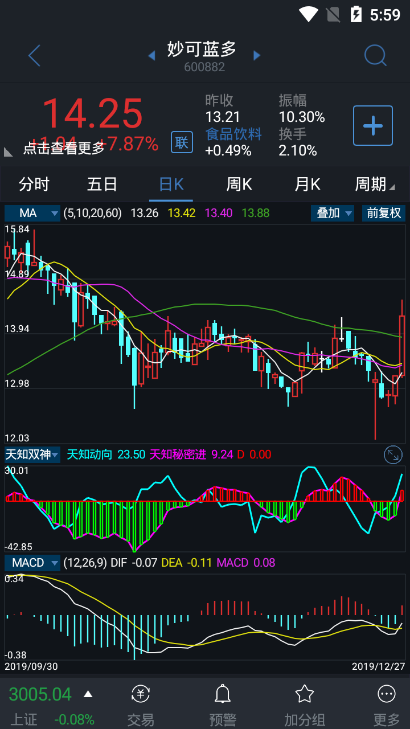Tap the 上证 index value 3005.04

coord(40,694)
